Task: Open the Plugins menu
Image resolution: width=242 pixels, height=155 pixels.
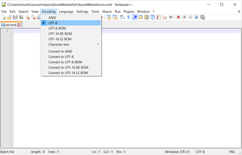Action: click(x=129, y=12)
